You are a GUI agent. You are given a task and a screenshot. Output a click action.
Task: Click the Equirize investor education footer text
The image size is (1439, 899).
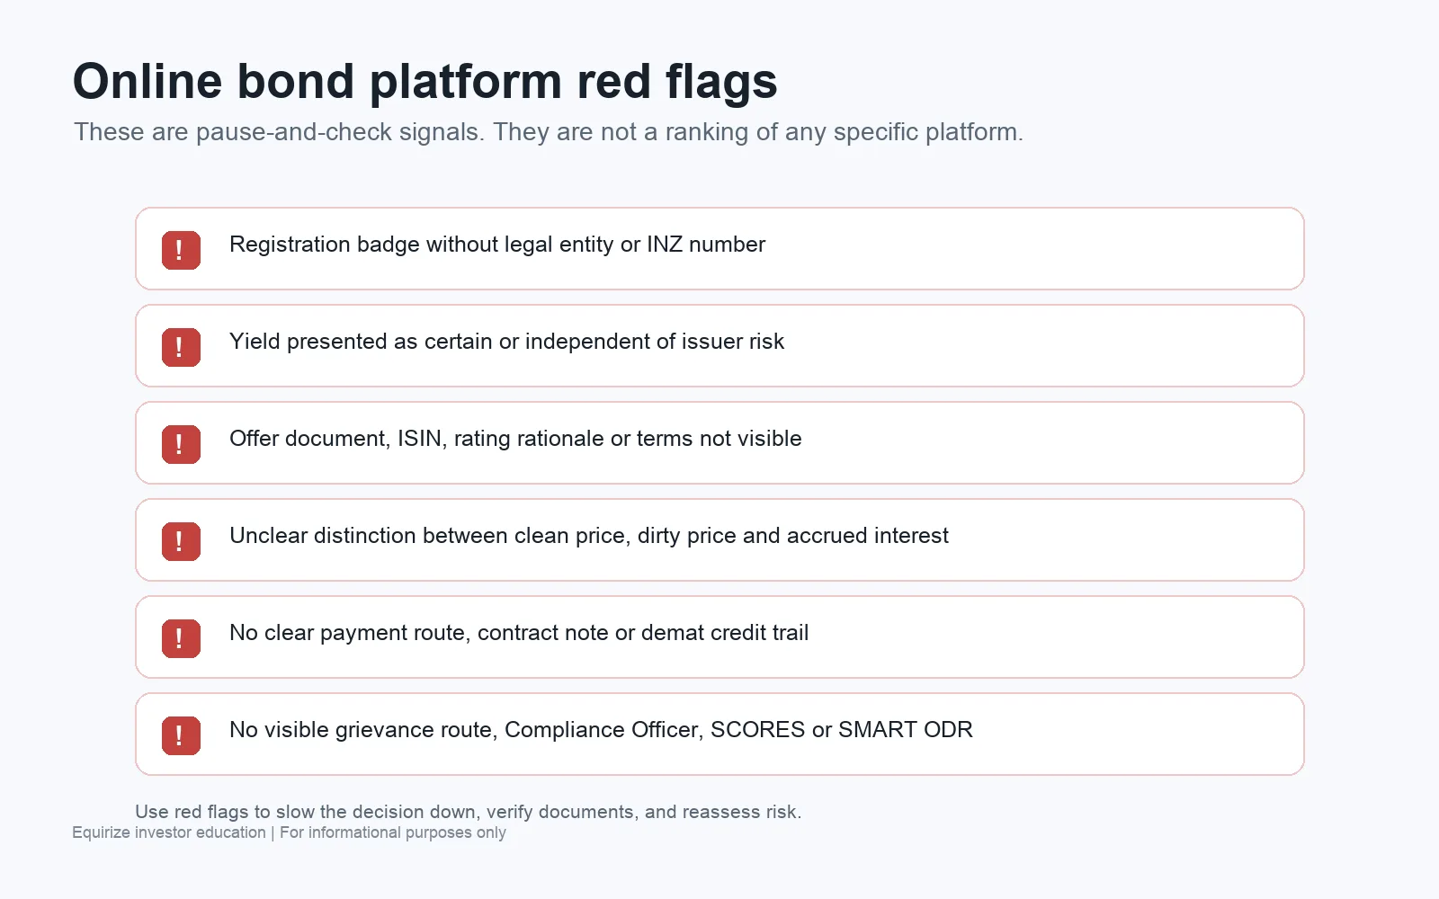[169, 832]
